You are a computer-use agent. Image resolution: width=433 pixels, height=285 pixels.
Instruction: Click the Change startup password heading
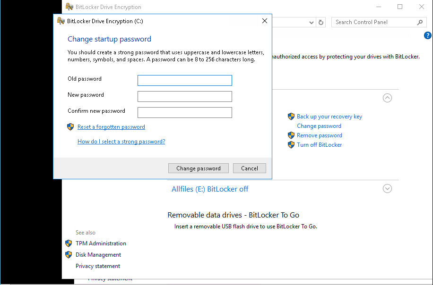tap(109, 39)
